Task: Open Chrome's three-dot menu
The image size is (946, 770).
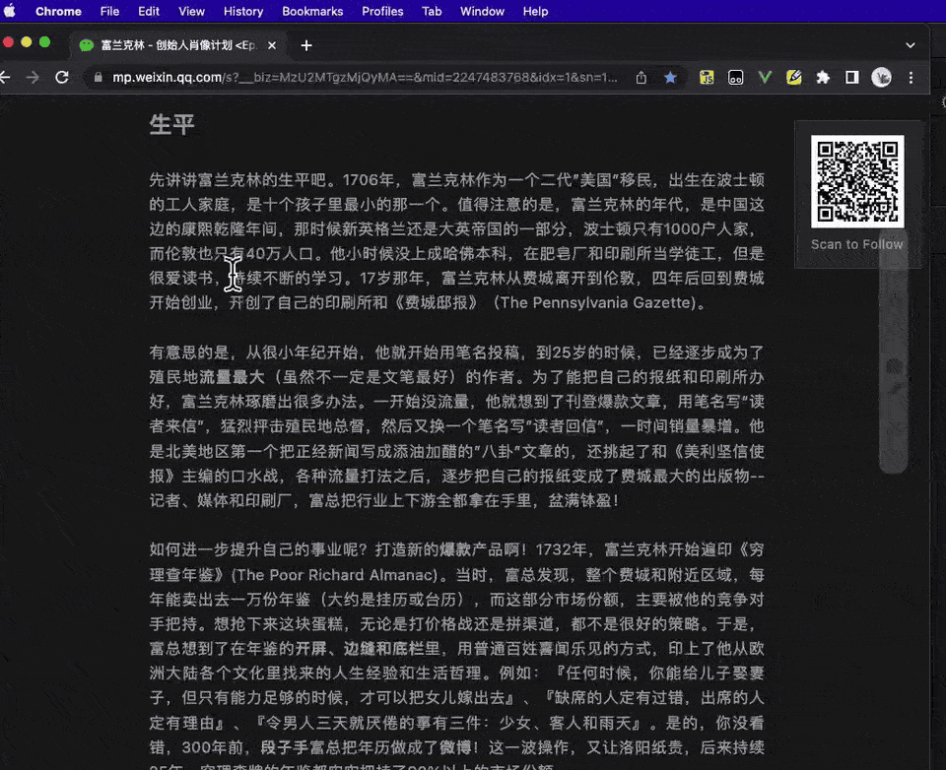Action: click(x=910, y=77)
